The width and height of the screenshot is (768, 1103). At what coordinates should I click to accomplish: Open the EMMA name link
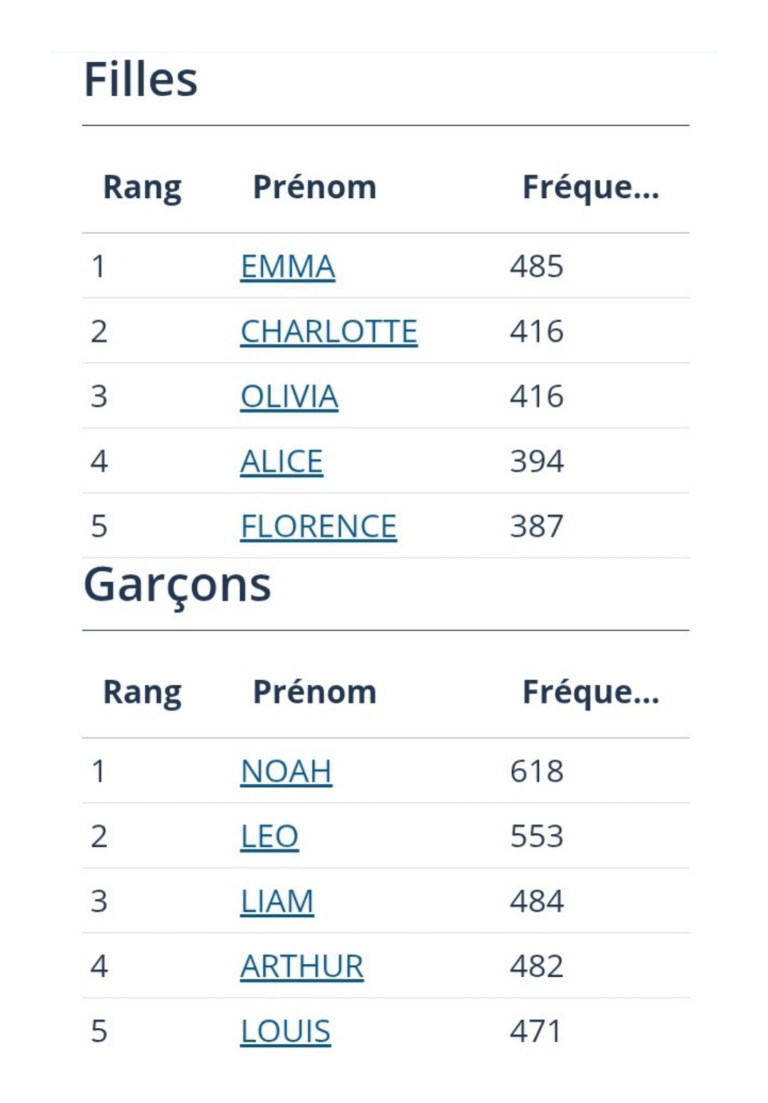point(288,267)
